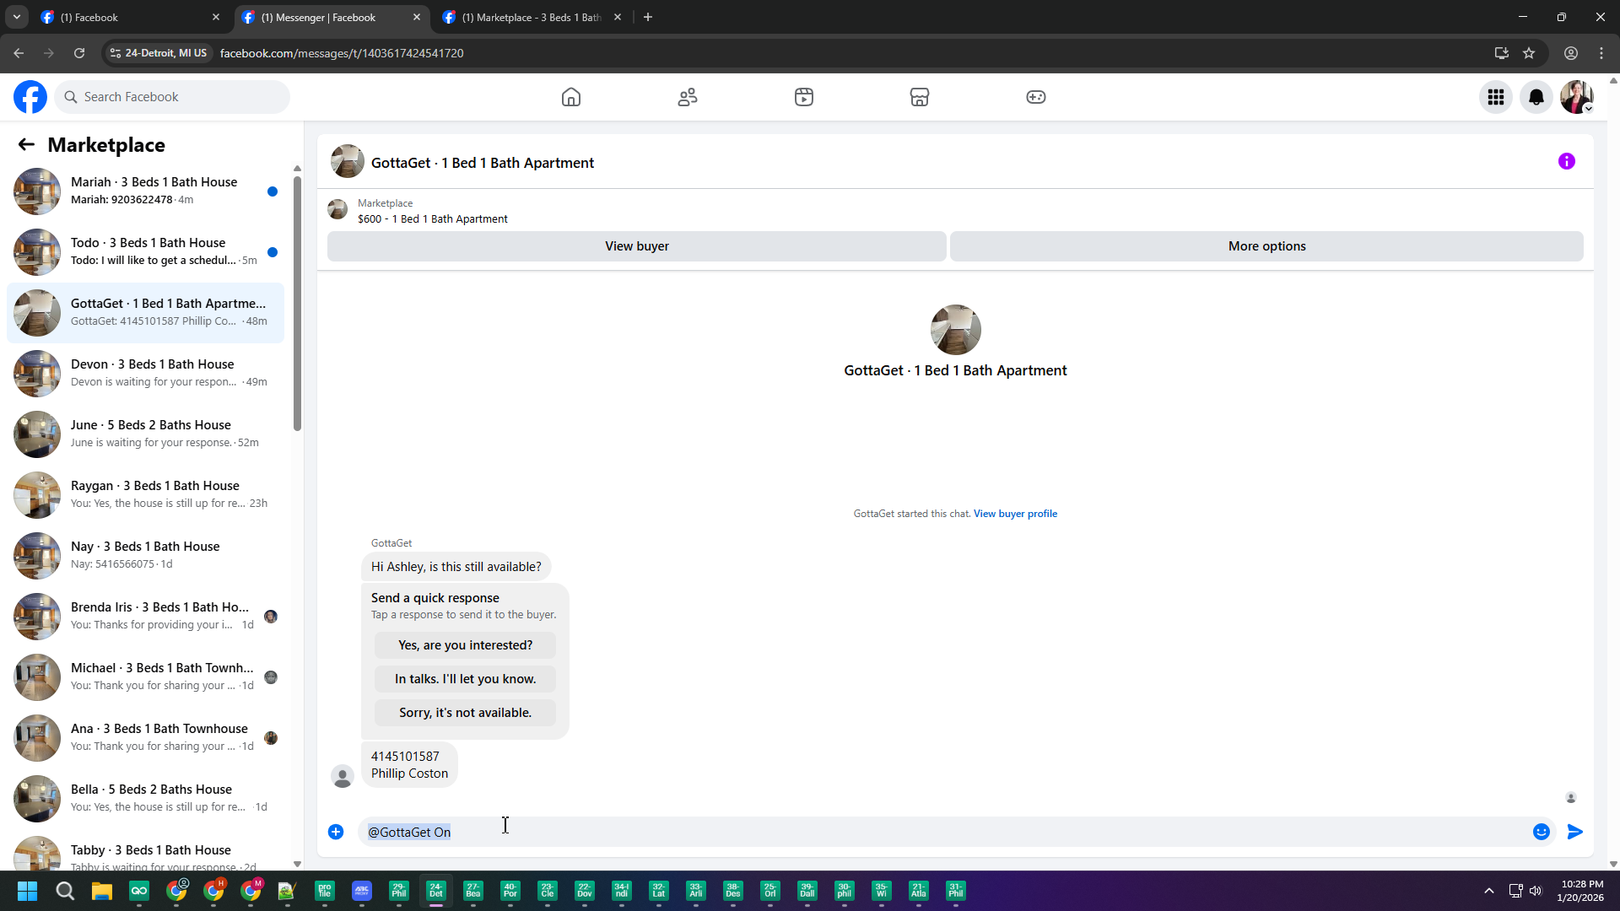
Task: Open the Friends icon in top navigation
Action: pyautogui.click(x=688, y=97)
